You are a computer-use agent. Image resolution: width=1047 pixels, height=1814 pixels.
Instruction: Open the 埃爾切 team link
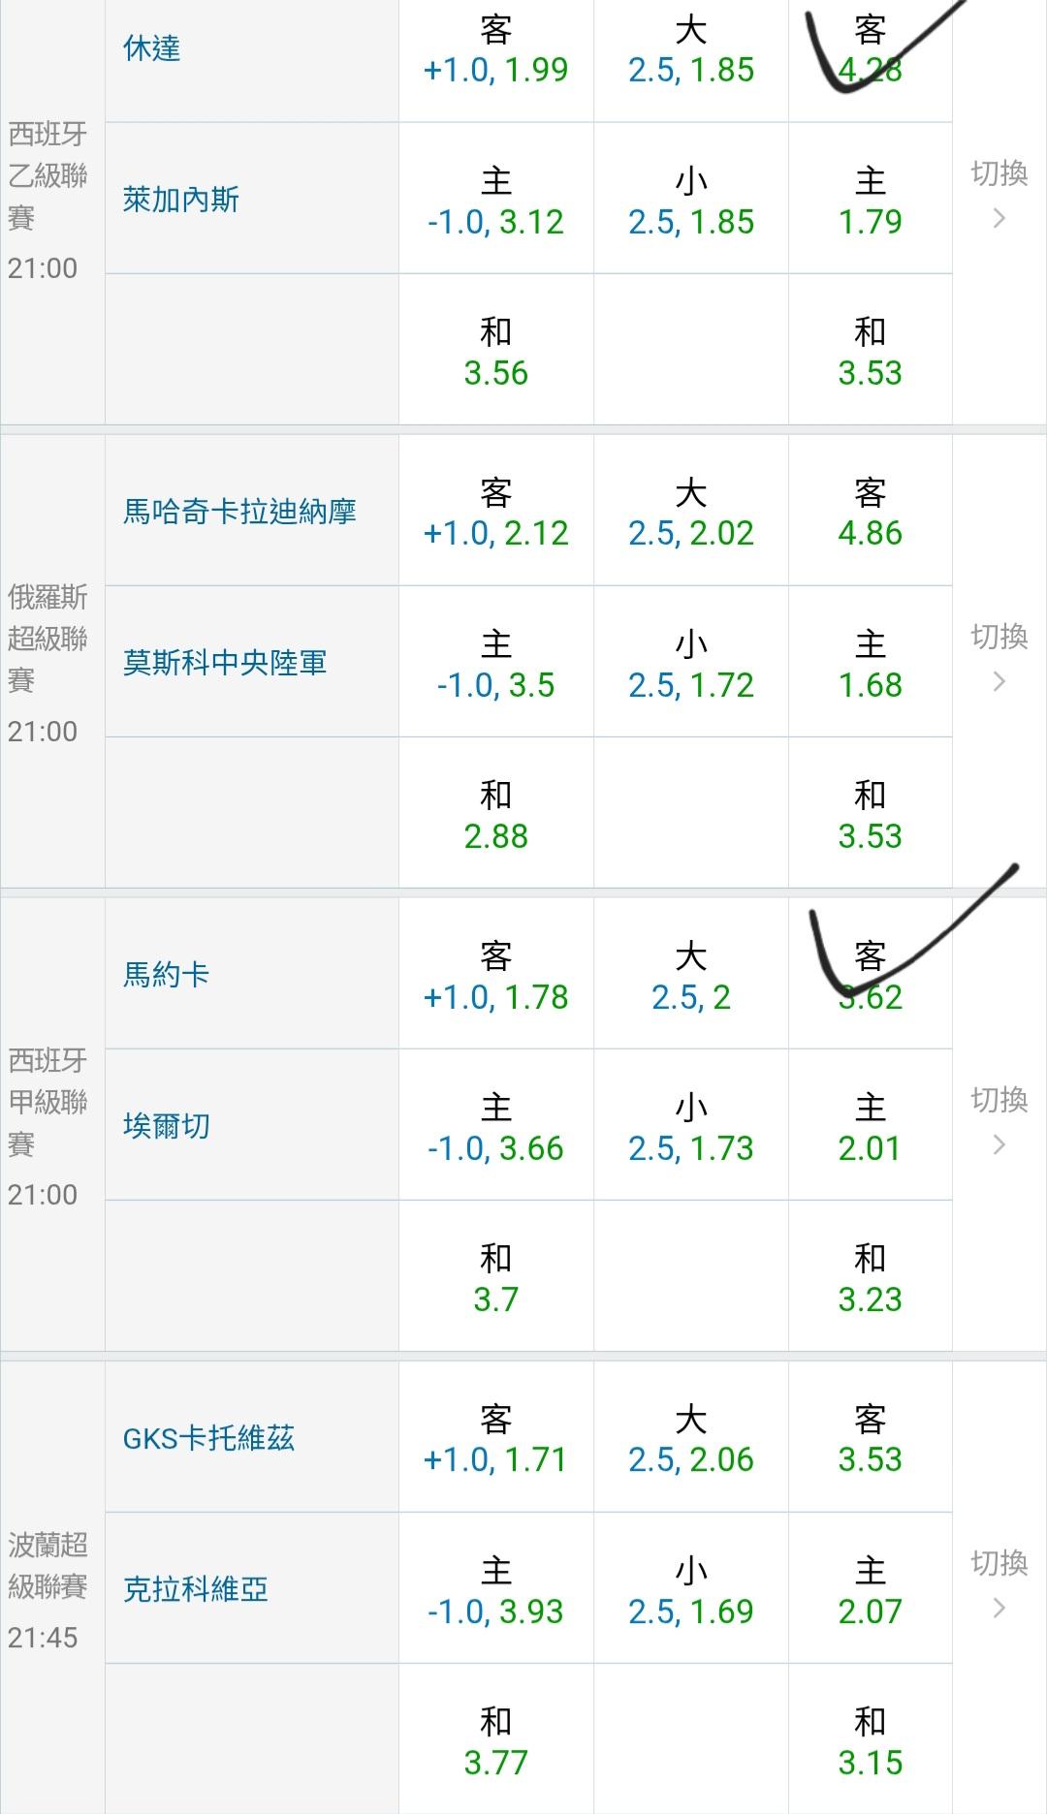(x=167, y=1126)
